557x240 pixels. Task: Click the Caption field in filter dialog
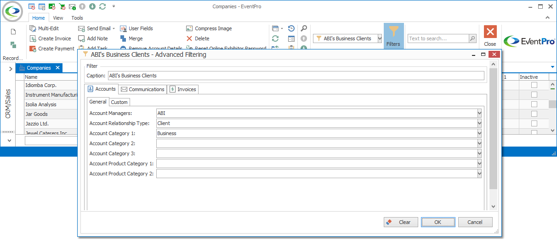click(x=296, y=76)
